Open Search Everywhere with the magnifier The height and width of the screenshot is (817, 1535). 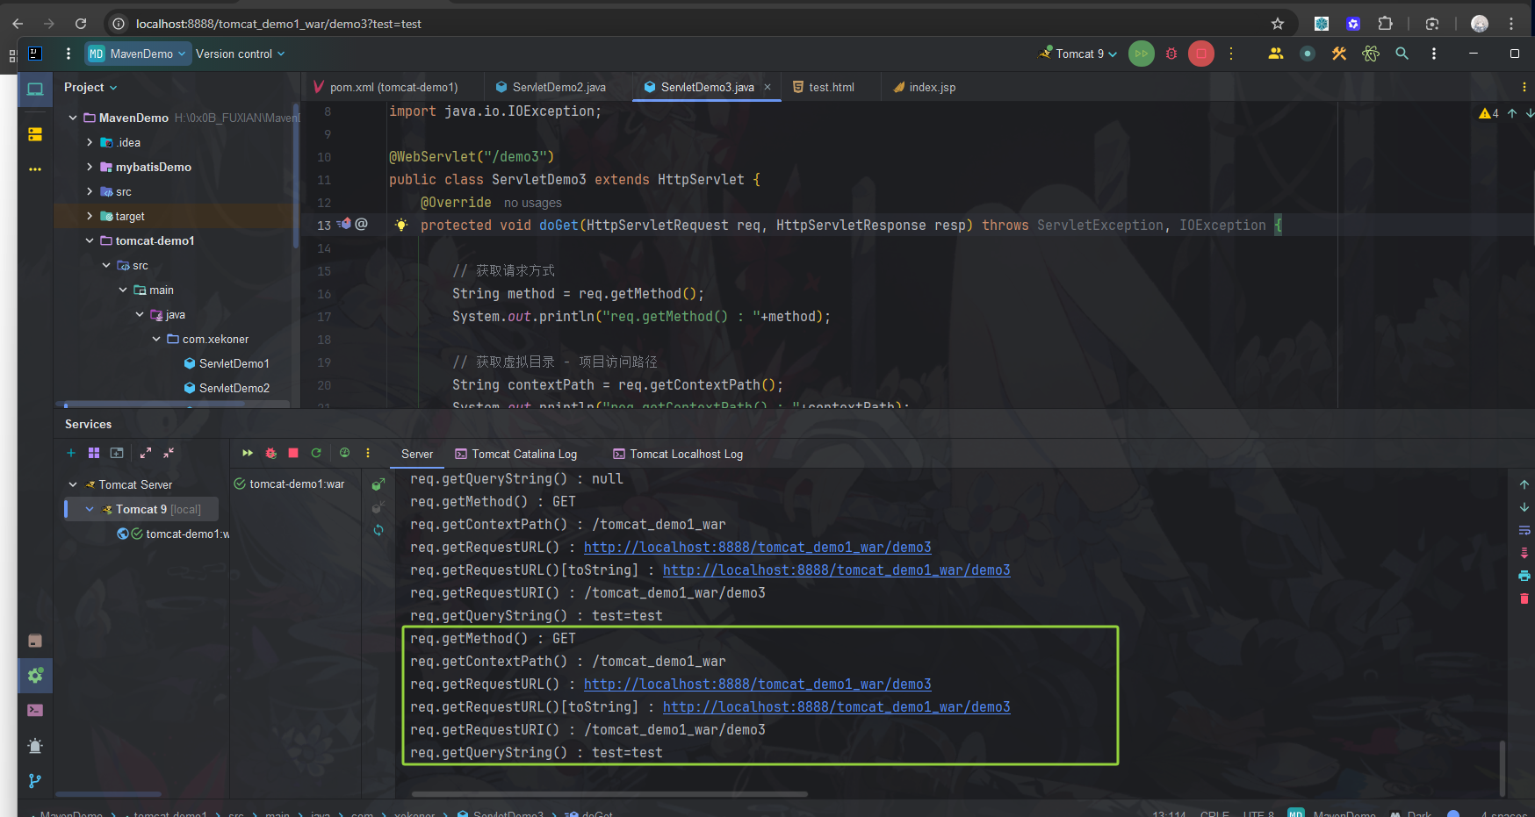click(x=1402, y=54)
